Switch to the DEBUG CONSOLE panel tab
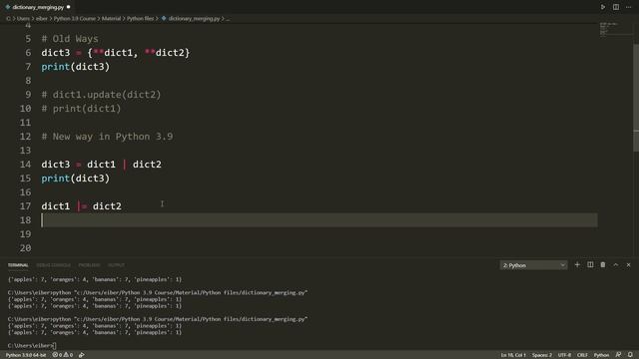 point(53,265)
